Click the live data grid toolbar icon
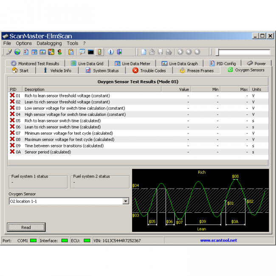Screen dimensions: 276x276 [34, 52]
